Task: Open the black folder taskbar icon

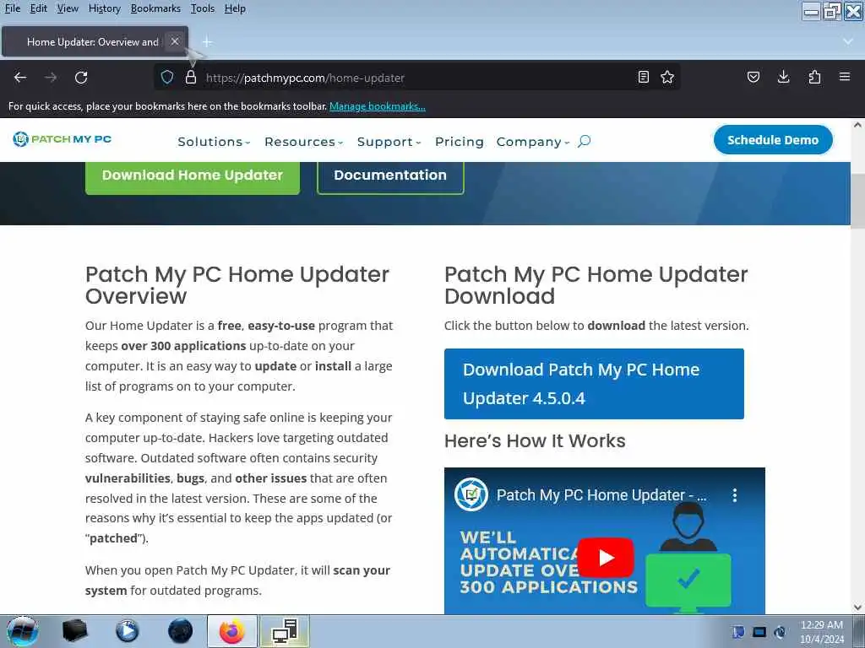Action: click(x=74, y=631)
